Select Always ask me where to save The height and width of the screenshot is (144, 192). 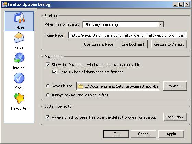[x=48, y=95]
